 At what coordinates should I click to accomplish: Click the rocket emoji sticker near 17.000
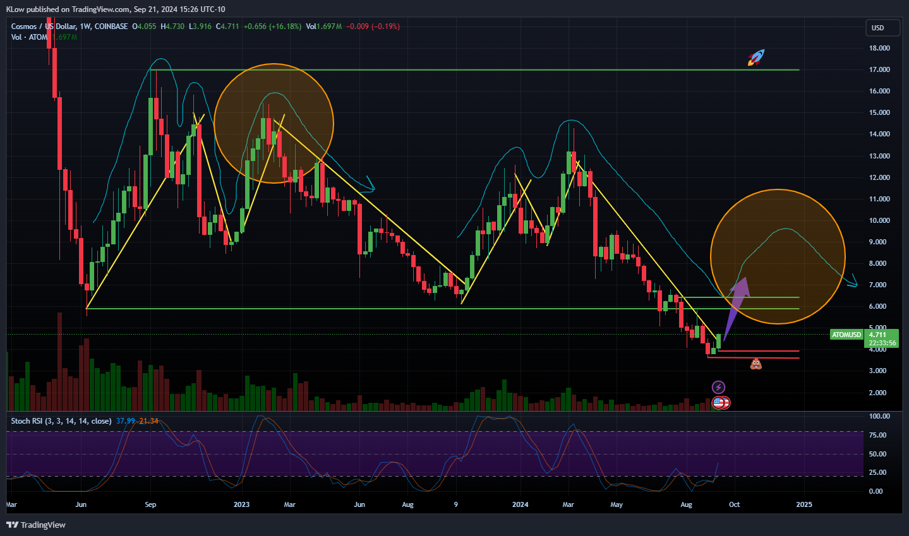(756, 57)
